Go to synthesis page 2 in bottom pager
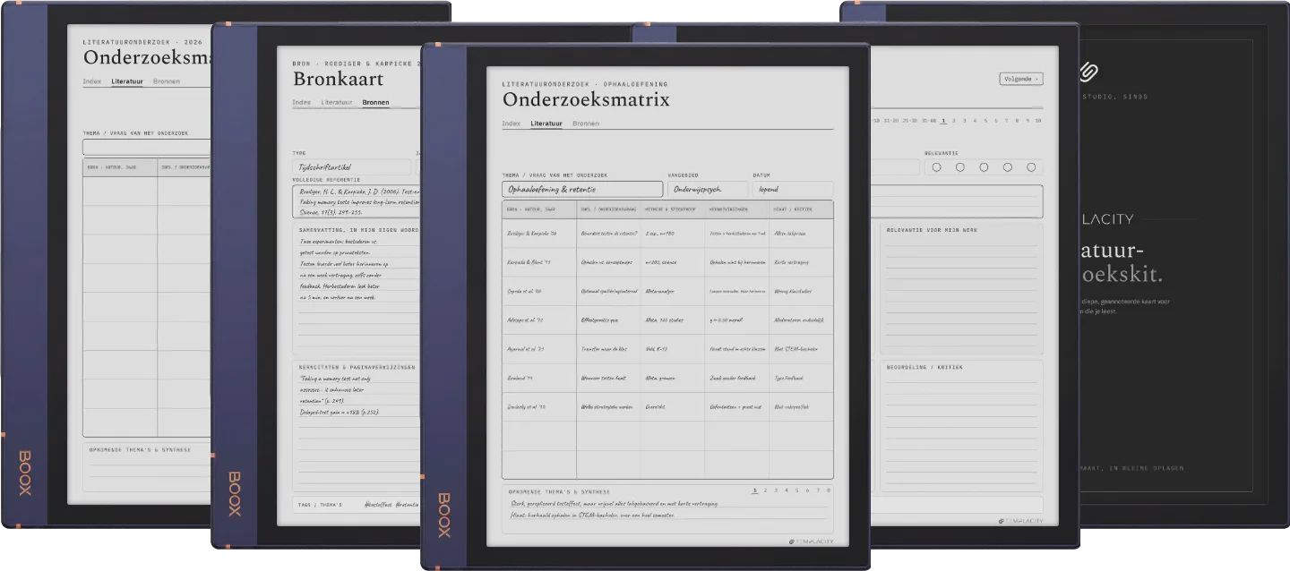This screenshot has height=571, width=1290. pos(766,490)
